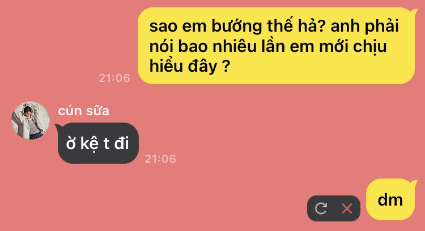Click the line "nói bao nhiêu lần em mới chịu"
425x231 pixels.
coord(268,46)
